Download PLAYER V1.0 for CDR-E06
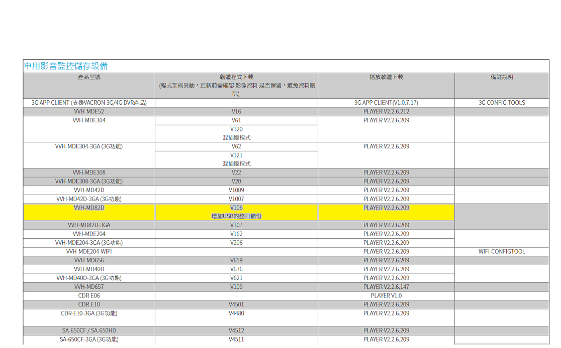561x348 pixels. coord(386,296)
